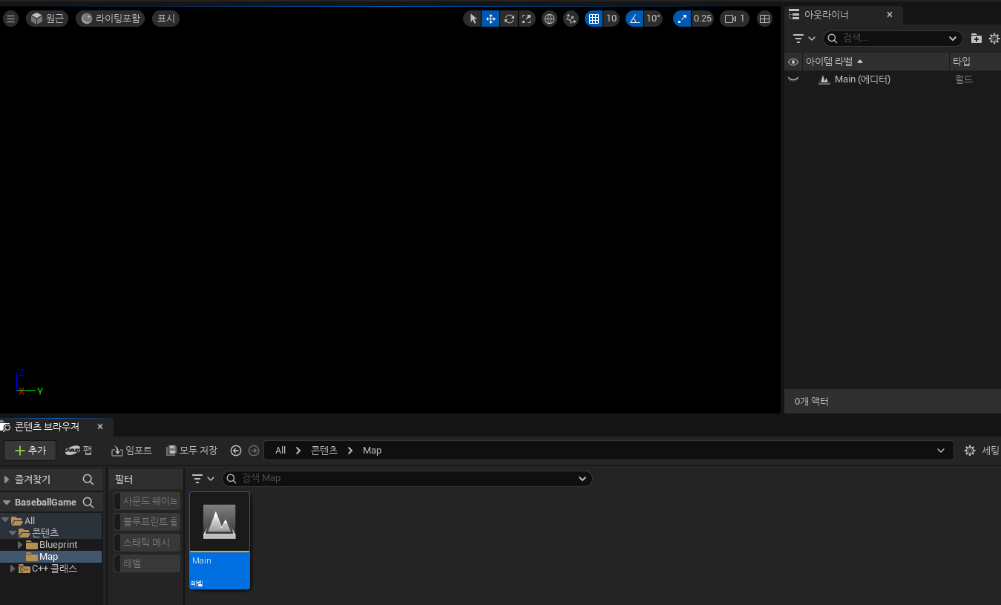This screenshot has width=1001, height=605.
Task: Open the 라이팅포함 view mode menu
Action: (110, 19)
